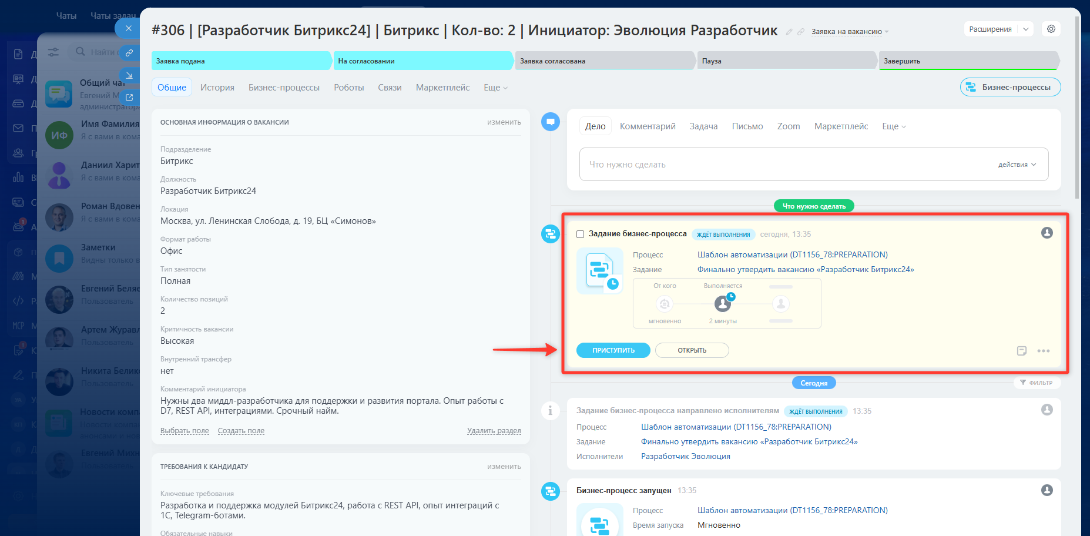
Task: Check the Задание бизнес-процесса checkbox
Action: [581, 234]
